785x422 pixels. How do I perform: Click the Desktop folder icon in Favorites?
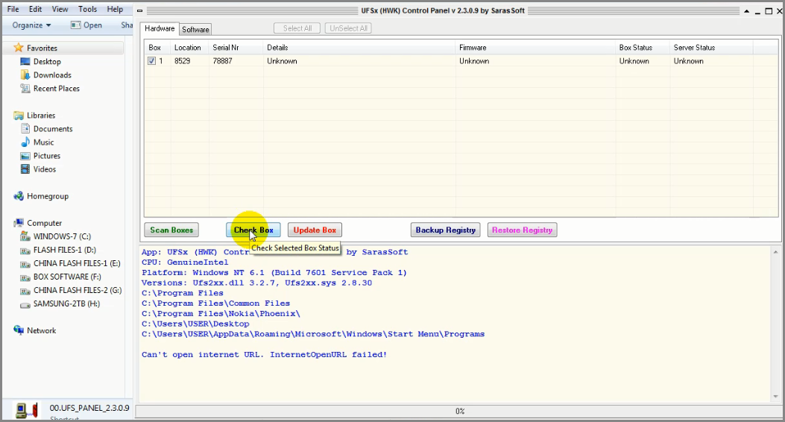[25, 62]
